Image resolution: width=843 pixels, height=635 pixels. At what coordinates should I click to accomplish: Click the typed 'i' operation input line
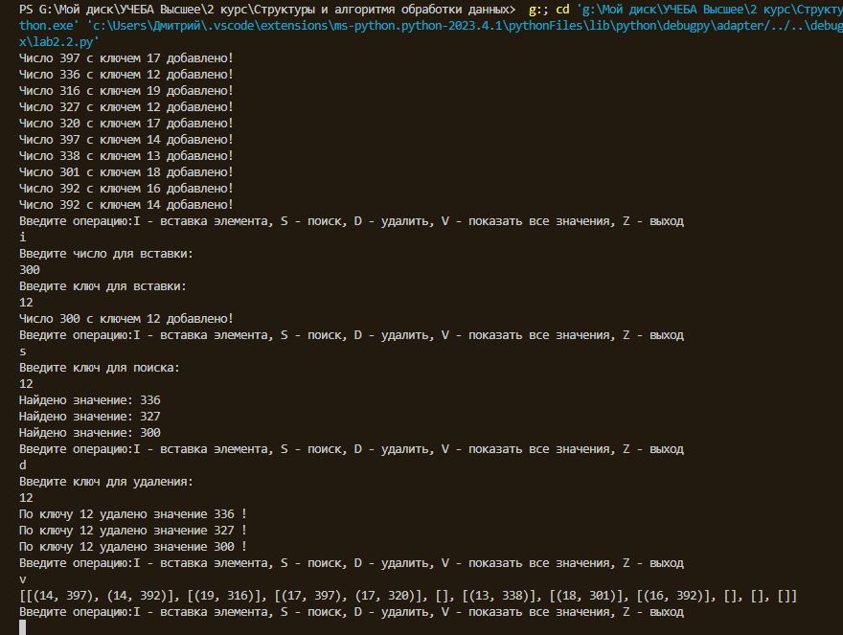click(x=23, y=238)
